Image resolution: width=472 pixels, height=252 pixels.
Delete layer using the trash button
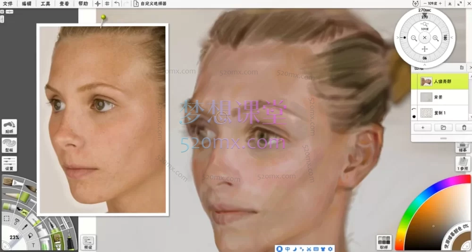pyautogui.click(x=464, y=128)
